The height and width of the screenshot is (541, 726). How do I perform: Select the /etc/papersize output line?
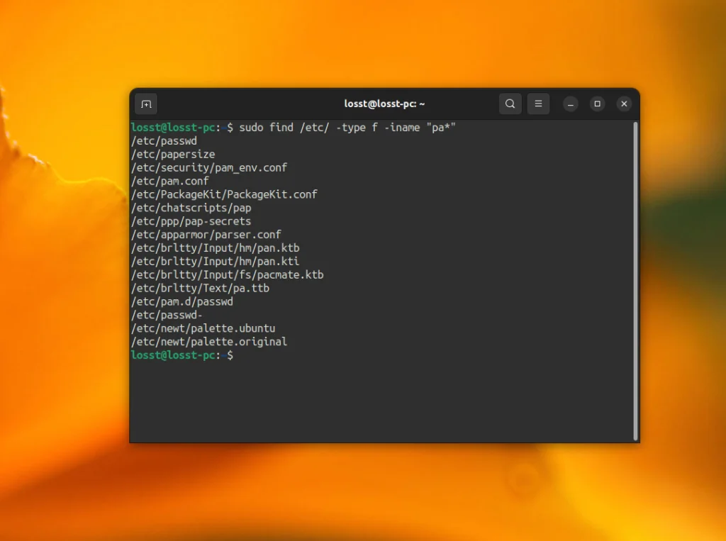173,155
